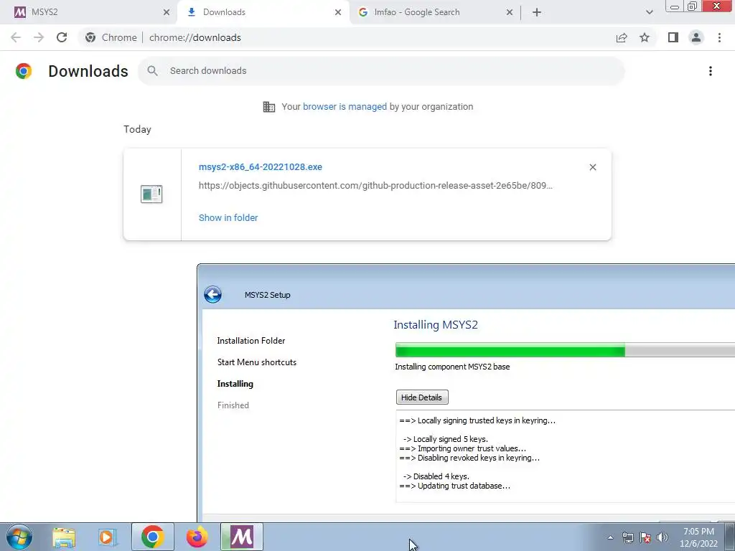Click the Disabled 4 keys log line
Viewport: 735px width, 551px height.
tap(436, 476)
